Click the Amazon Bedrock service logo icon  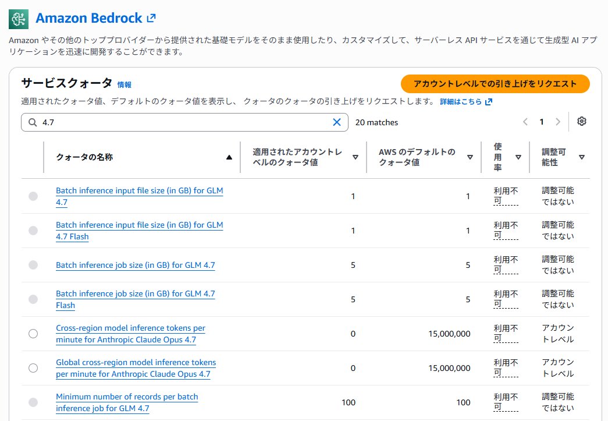pos(19,19)
